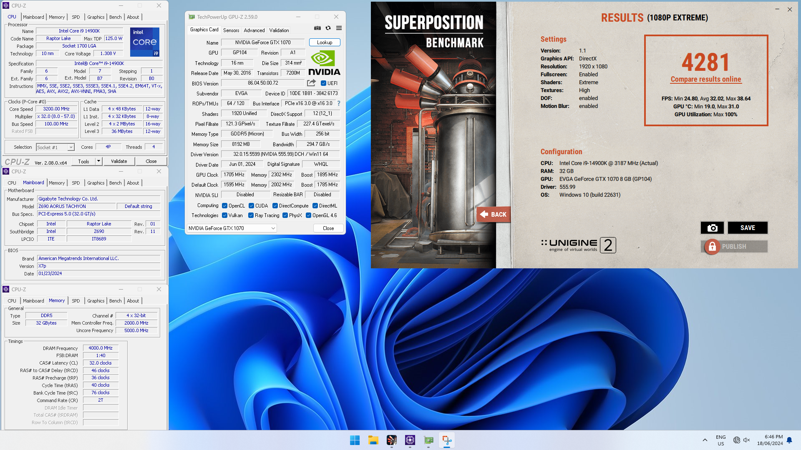Open the notifications bell icon
801x450 pixels.
coord(789,440)
